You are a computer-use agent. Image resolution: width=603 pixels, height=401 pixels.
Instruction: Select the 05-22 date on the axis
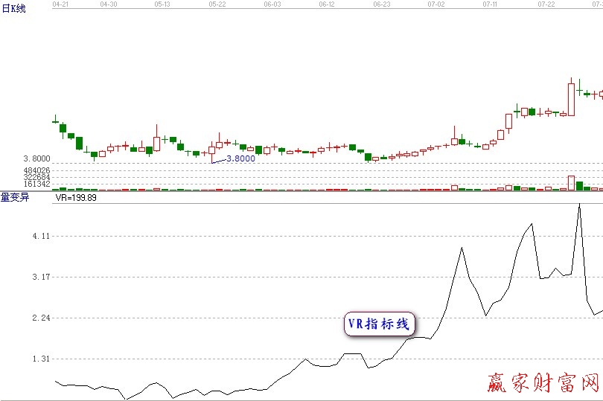pos(217,4)
